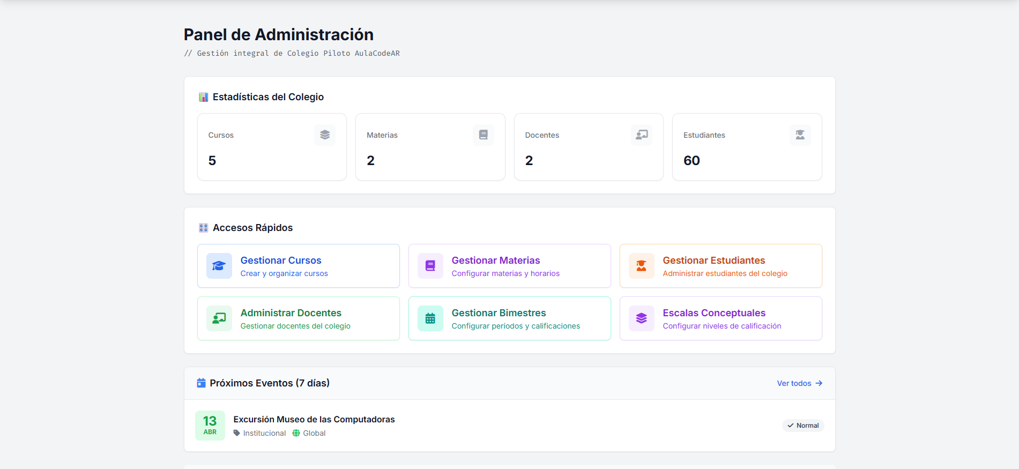Click the Materias book icon

[x=484, y=135]
